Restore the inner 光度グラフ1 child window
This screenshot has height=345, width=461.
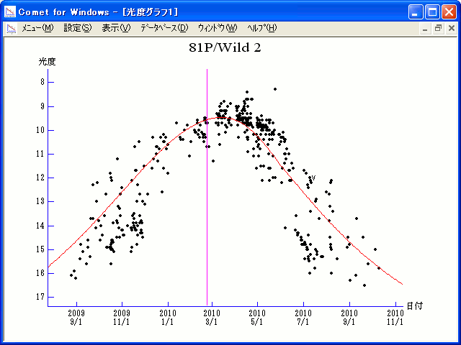coord(438,29)
